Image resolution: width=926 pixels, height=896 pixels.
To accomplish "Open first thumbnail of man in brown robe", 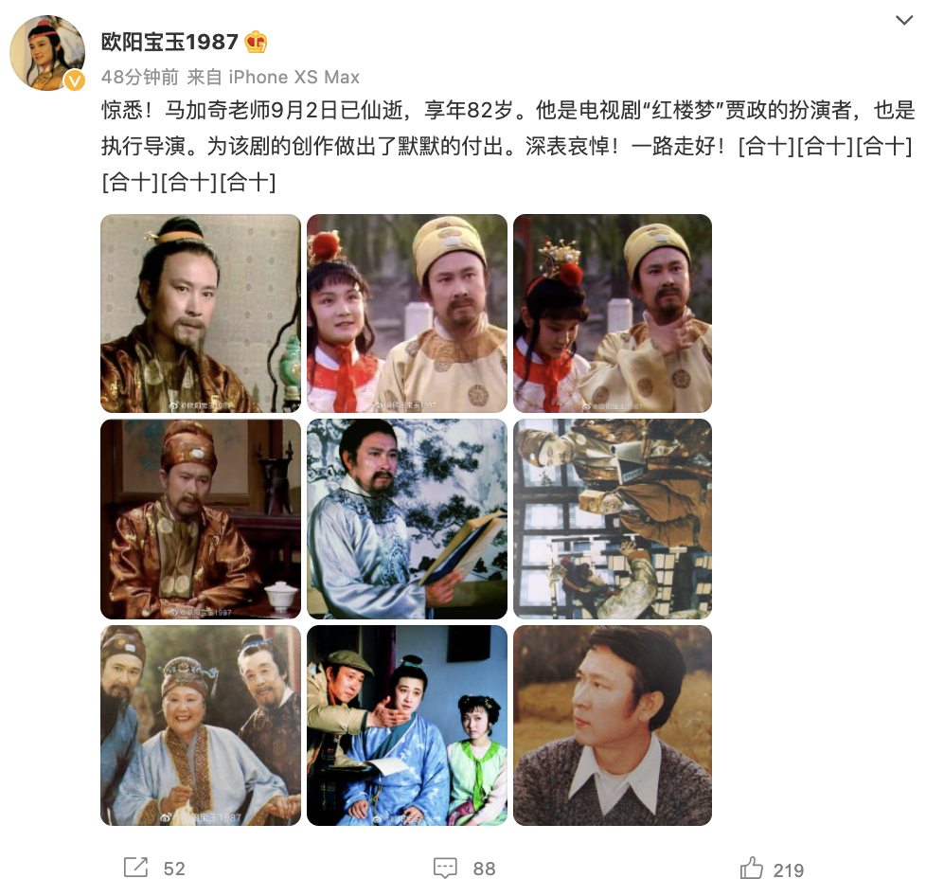I will tap(201, 314).
